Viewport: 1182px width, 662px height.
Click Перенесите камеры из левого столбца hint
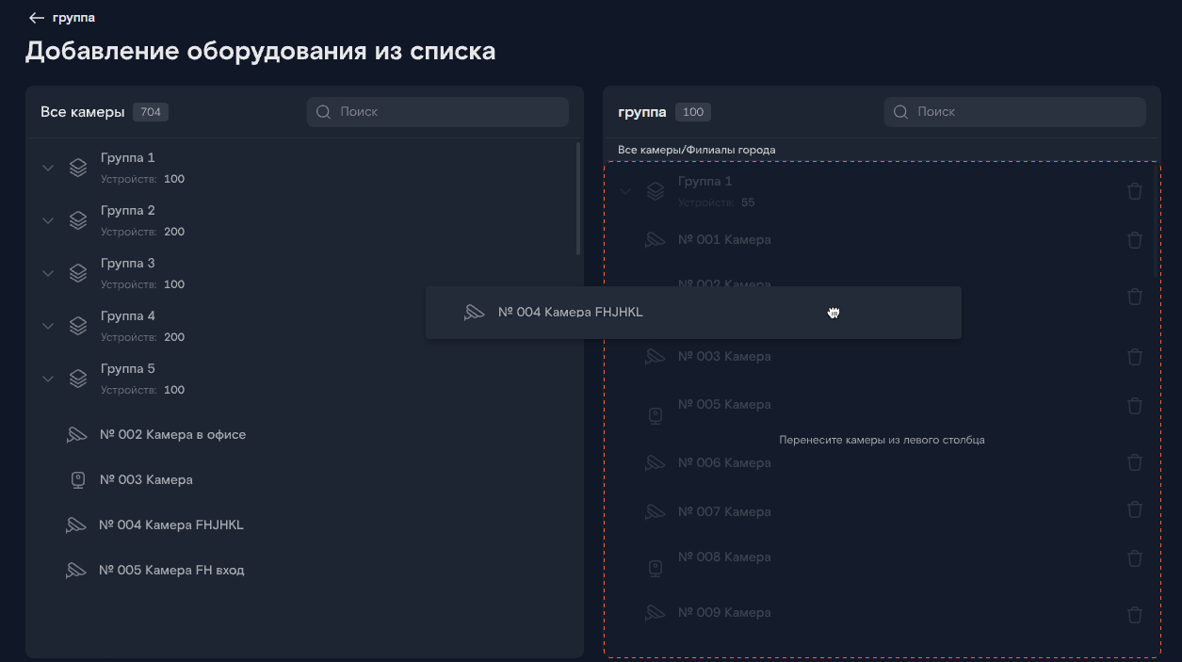[x=882, y=440]
